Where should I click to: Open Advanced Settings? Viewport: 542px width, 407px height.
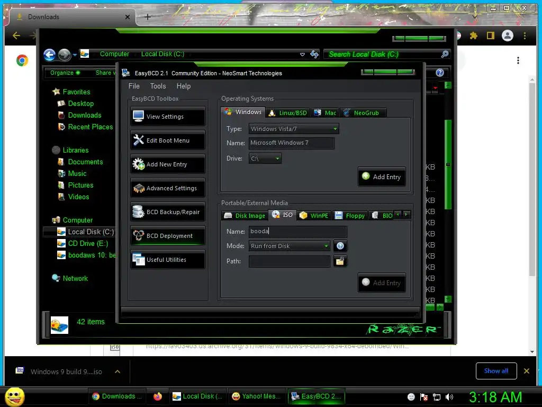168,188
